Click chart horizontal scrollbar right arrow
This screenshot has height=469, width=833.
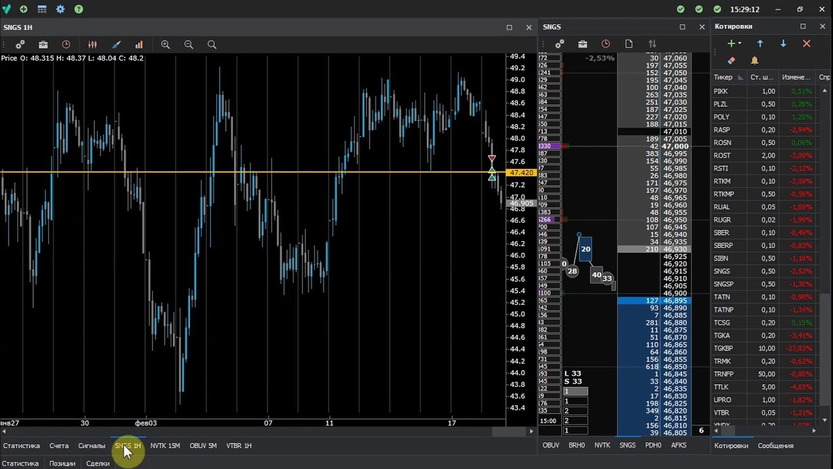(x=532, y=431)
